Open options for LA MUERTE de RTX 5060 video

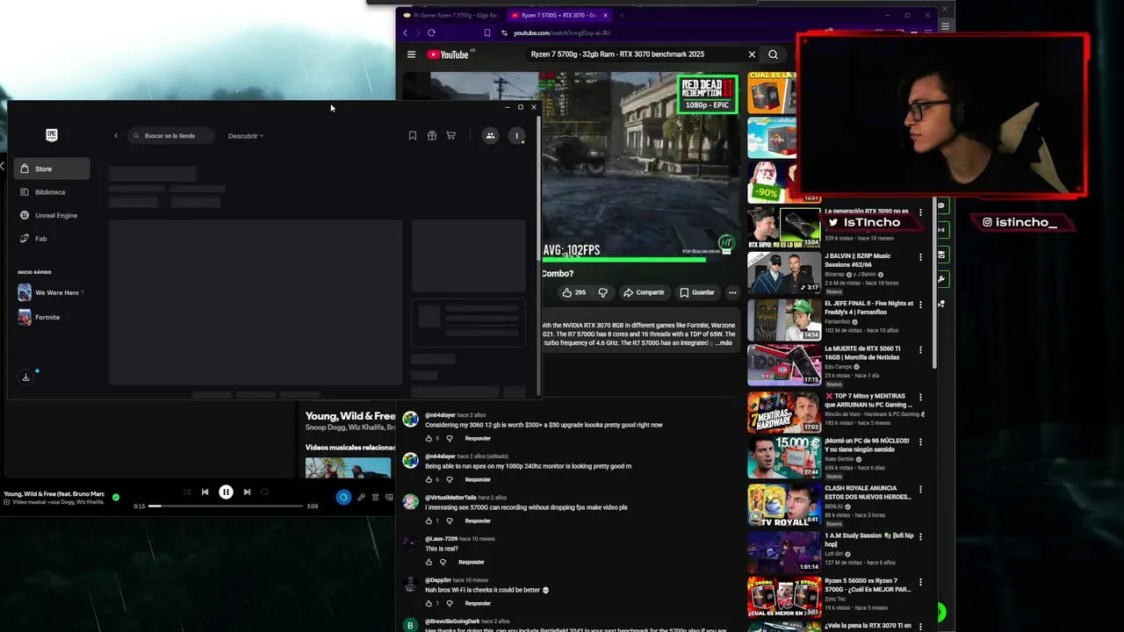coord(920,350)
